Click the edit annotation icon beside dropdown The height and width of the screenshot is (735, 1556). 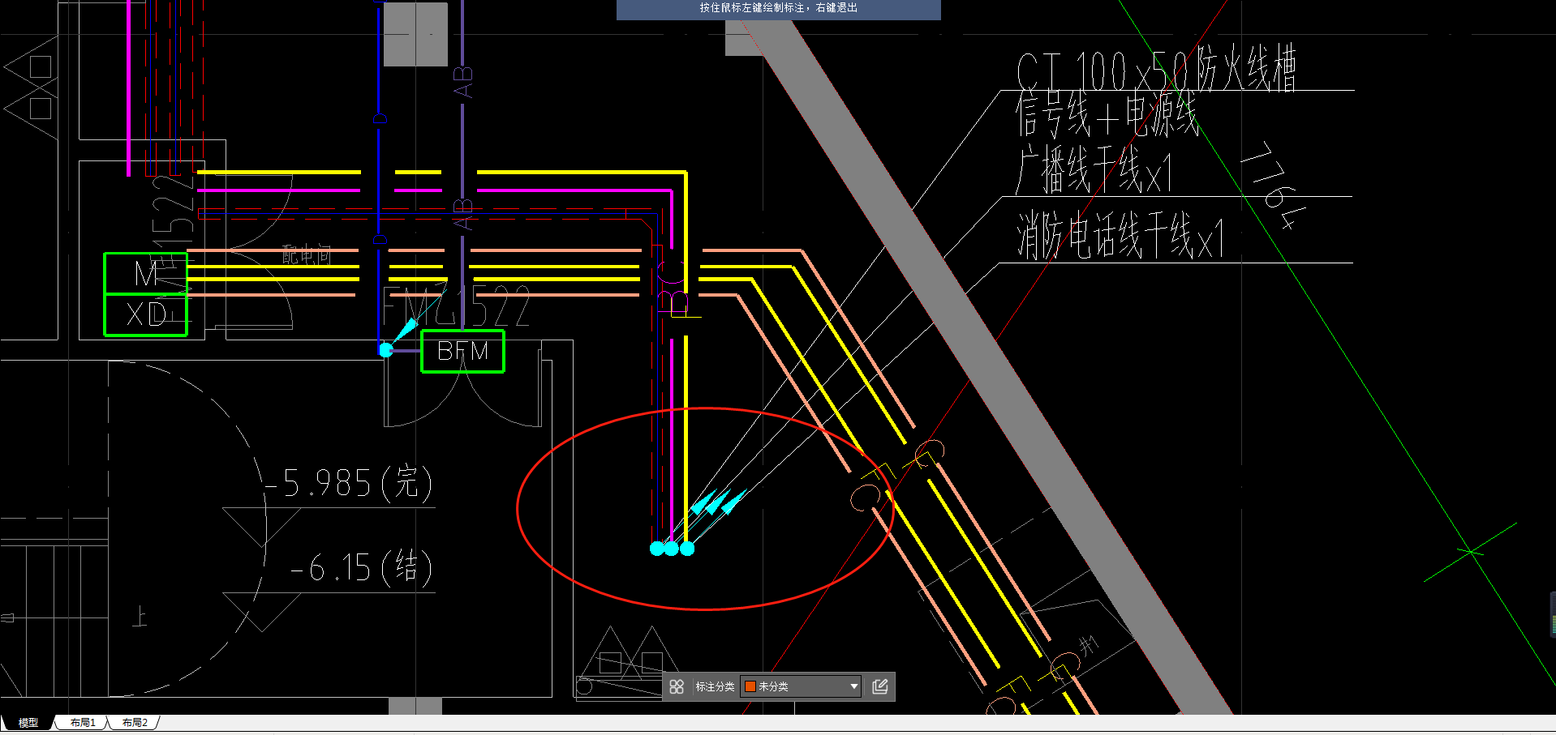coord(880,686)
